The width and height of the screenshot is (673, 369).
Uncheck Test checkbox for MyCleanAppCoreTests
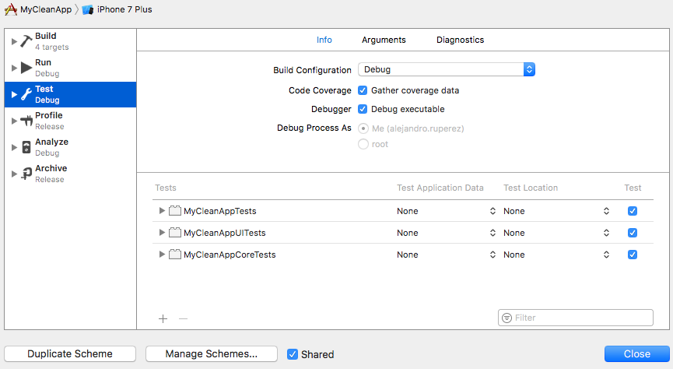coord(633,255)
